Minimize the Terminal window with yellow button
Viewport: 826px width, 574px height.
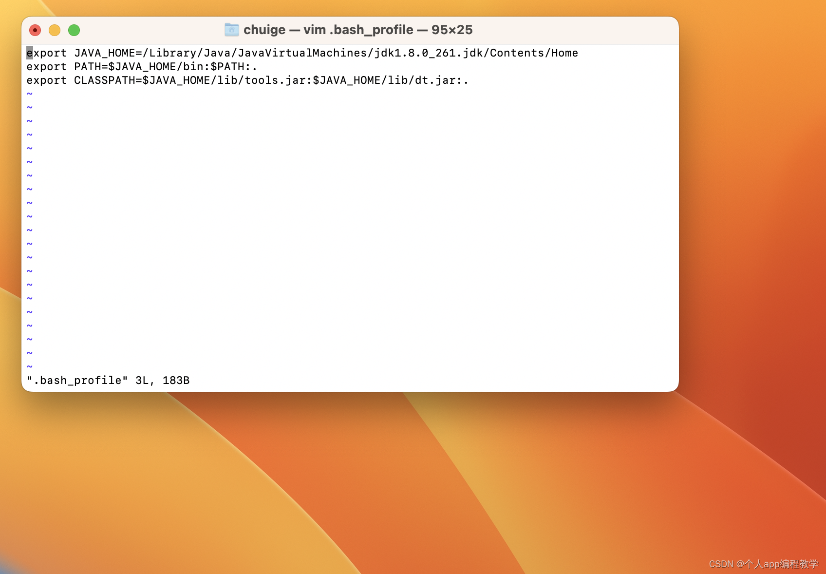[55, 30]
